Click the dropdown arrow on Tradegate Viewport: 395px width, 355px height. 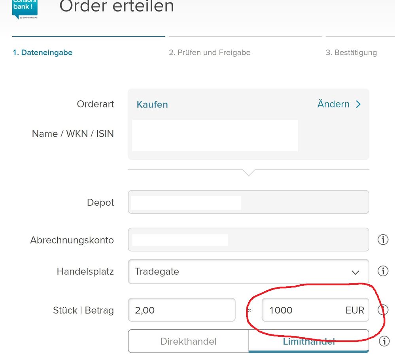(355, 272)
